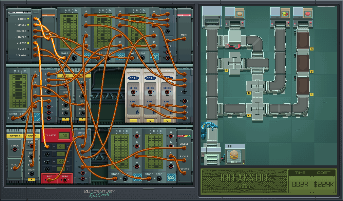Screen dimensions: 343x201
Task: Toggle the SINGLE order indicator light
Action: click(28, 25)
